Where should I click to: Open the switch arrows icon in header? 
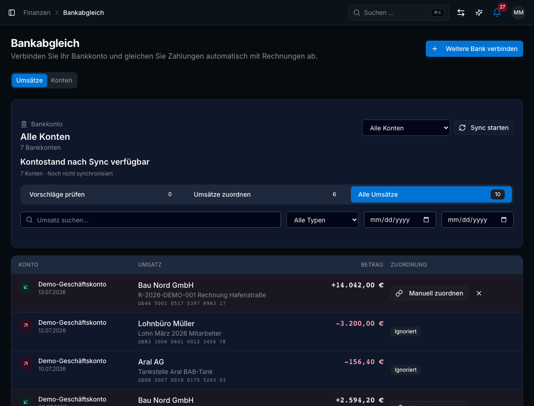click(x=461, y=13)
